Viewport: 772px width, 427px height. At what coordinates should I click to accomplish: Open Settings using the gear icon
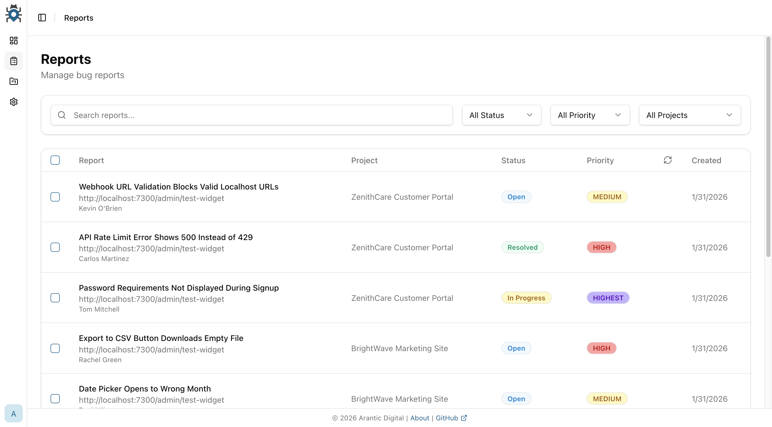click(x=14, y=102)
